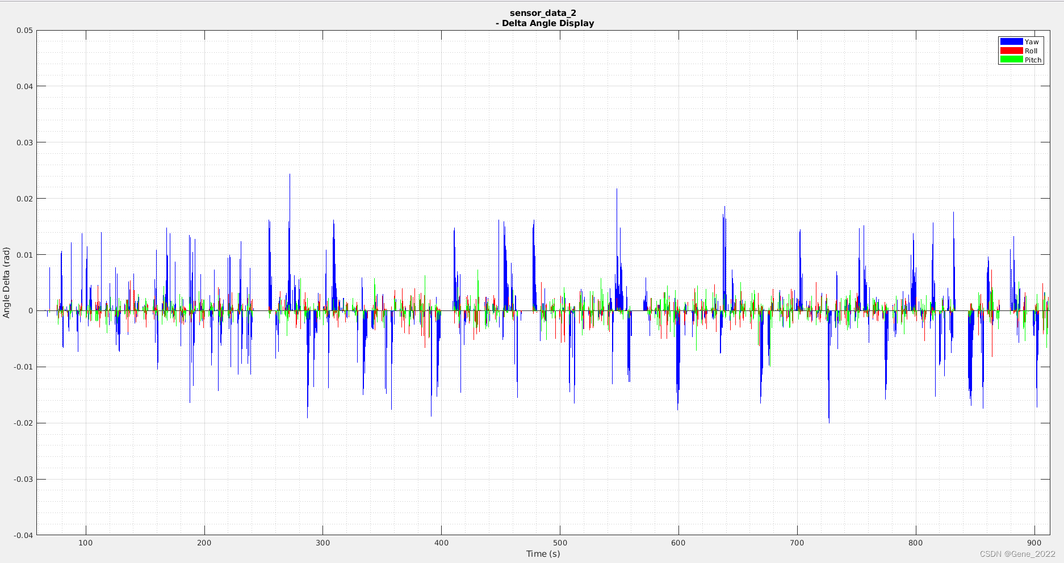Click the y-axis tick label -0.01
The height and width of the screenshot is (563, 1064).
coord(23,367)
